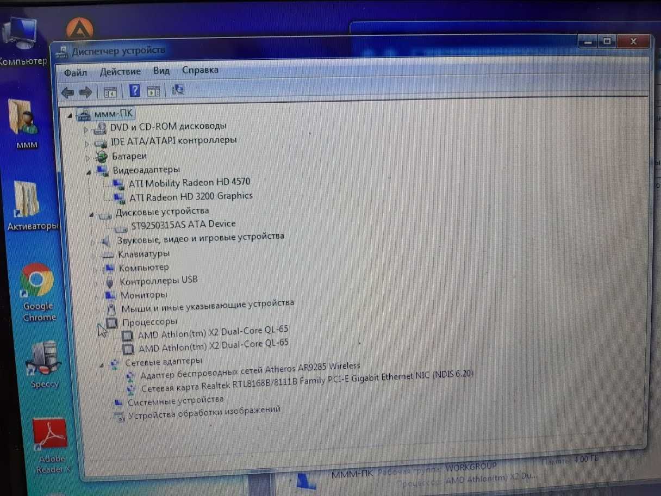
Task: Click the ATI Mobility Radeon HD 4570 icon
Action: [x=119, y=184]
